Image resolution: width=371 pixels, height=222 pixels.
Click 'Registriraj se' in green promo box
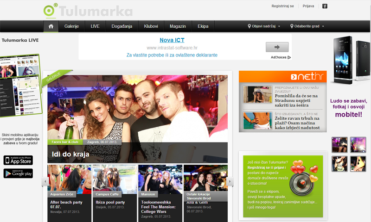coord(259,167)
